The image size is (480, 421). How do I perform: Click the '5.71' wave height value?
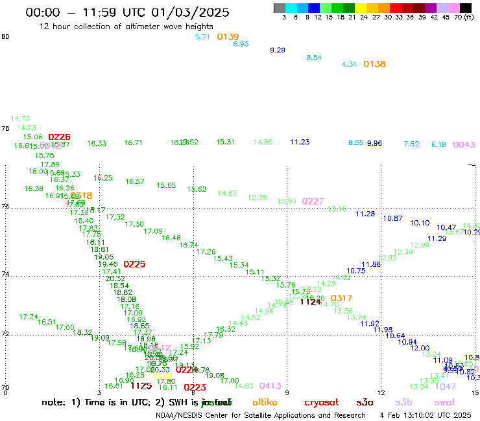pyautogui.click(x=202, y=37)
